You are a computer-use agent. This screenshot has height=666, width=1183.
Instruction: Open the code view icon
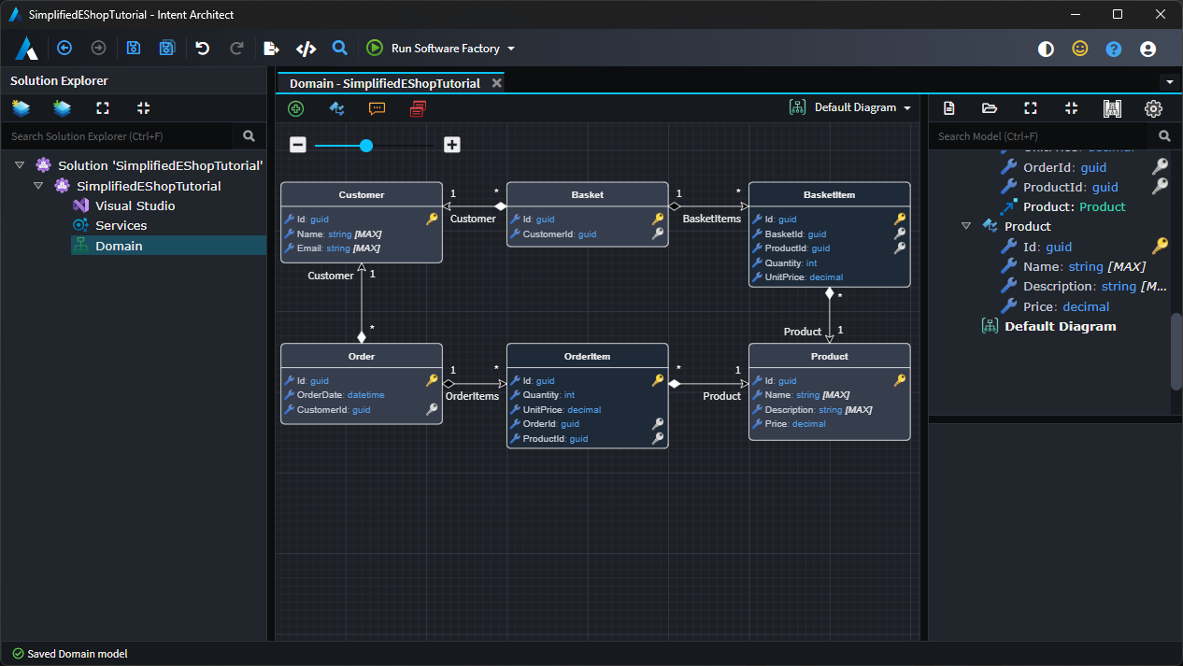[306, 49]
